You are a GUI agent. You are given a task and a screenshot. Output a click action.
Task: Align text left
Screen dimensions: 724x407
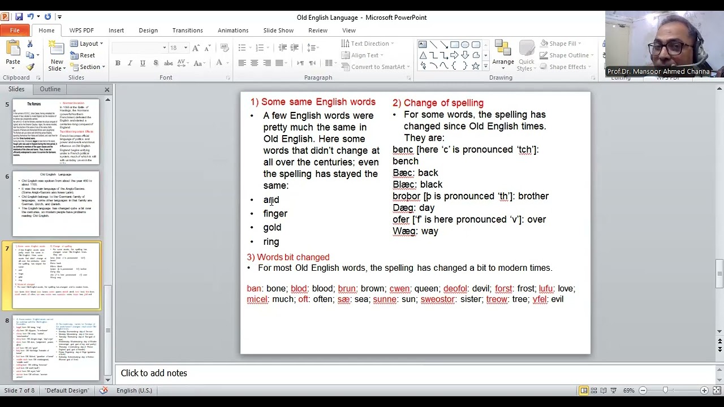tap(242, 63)
